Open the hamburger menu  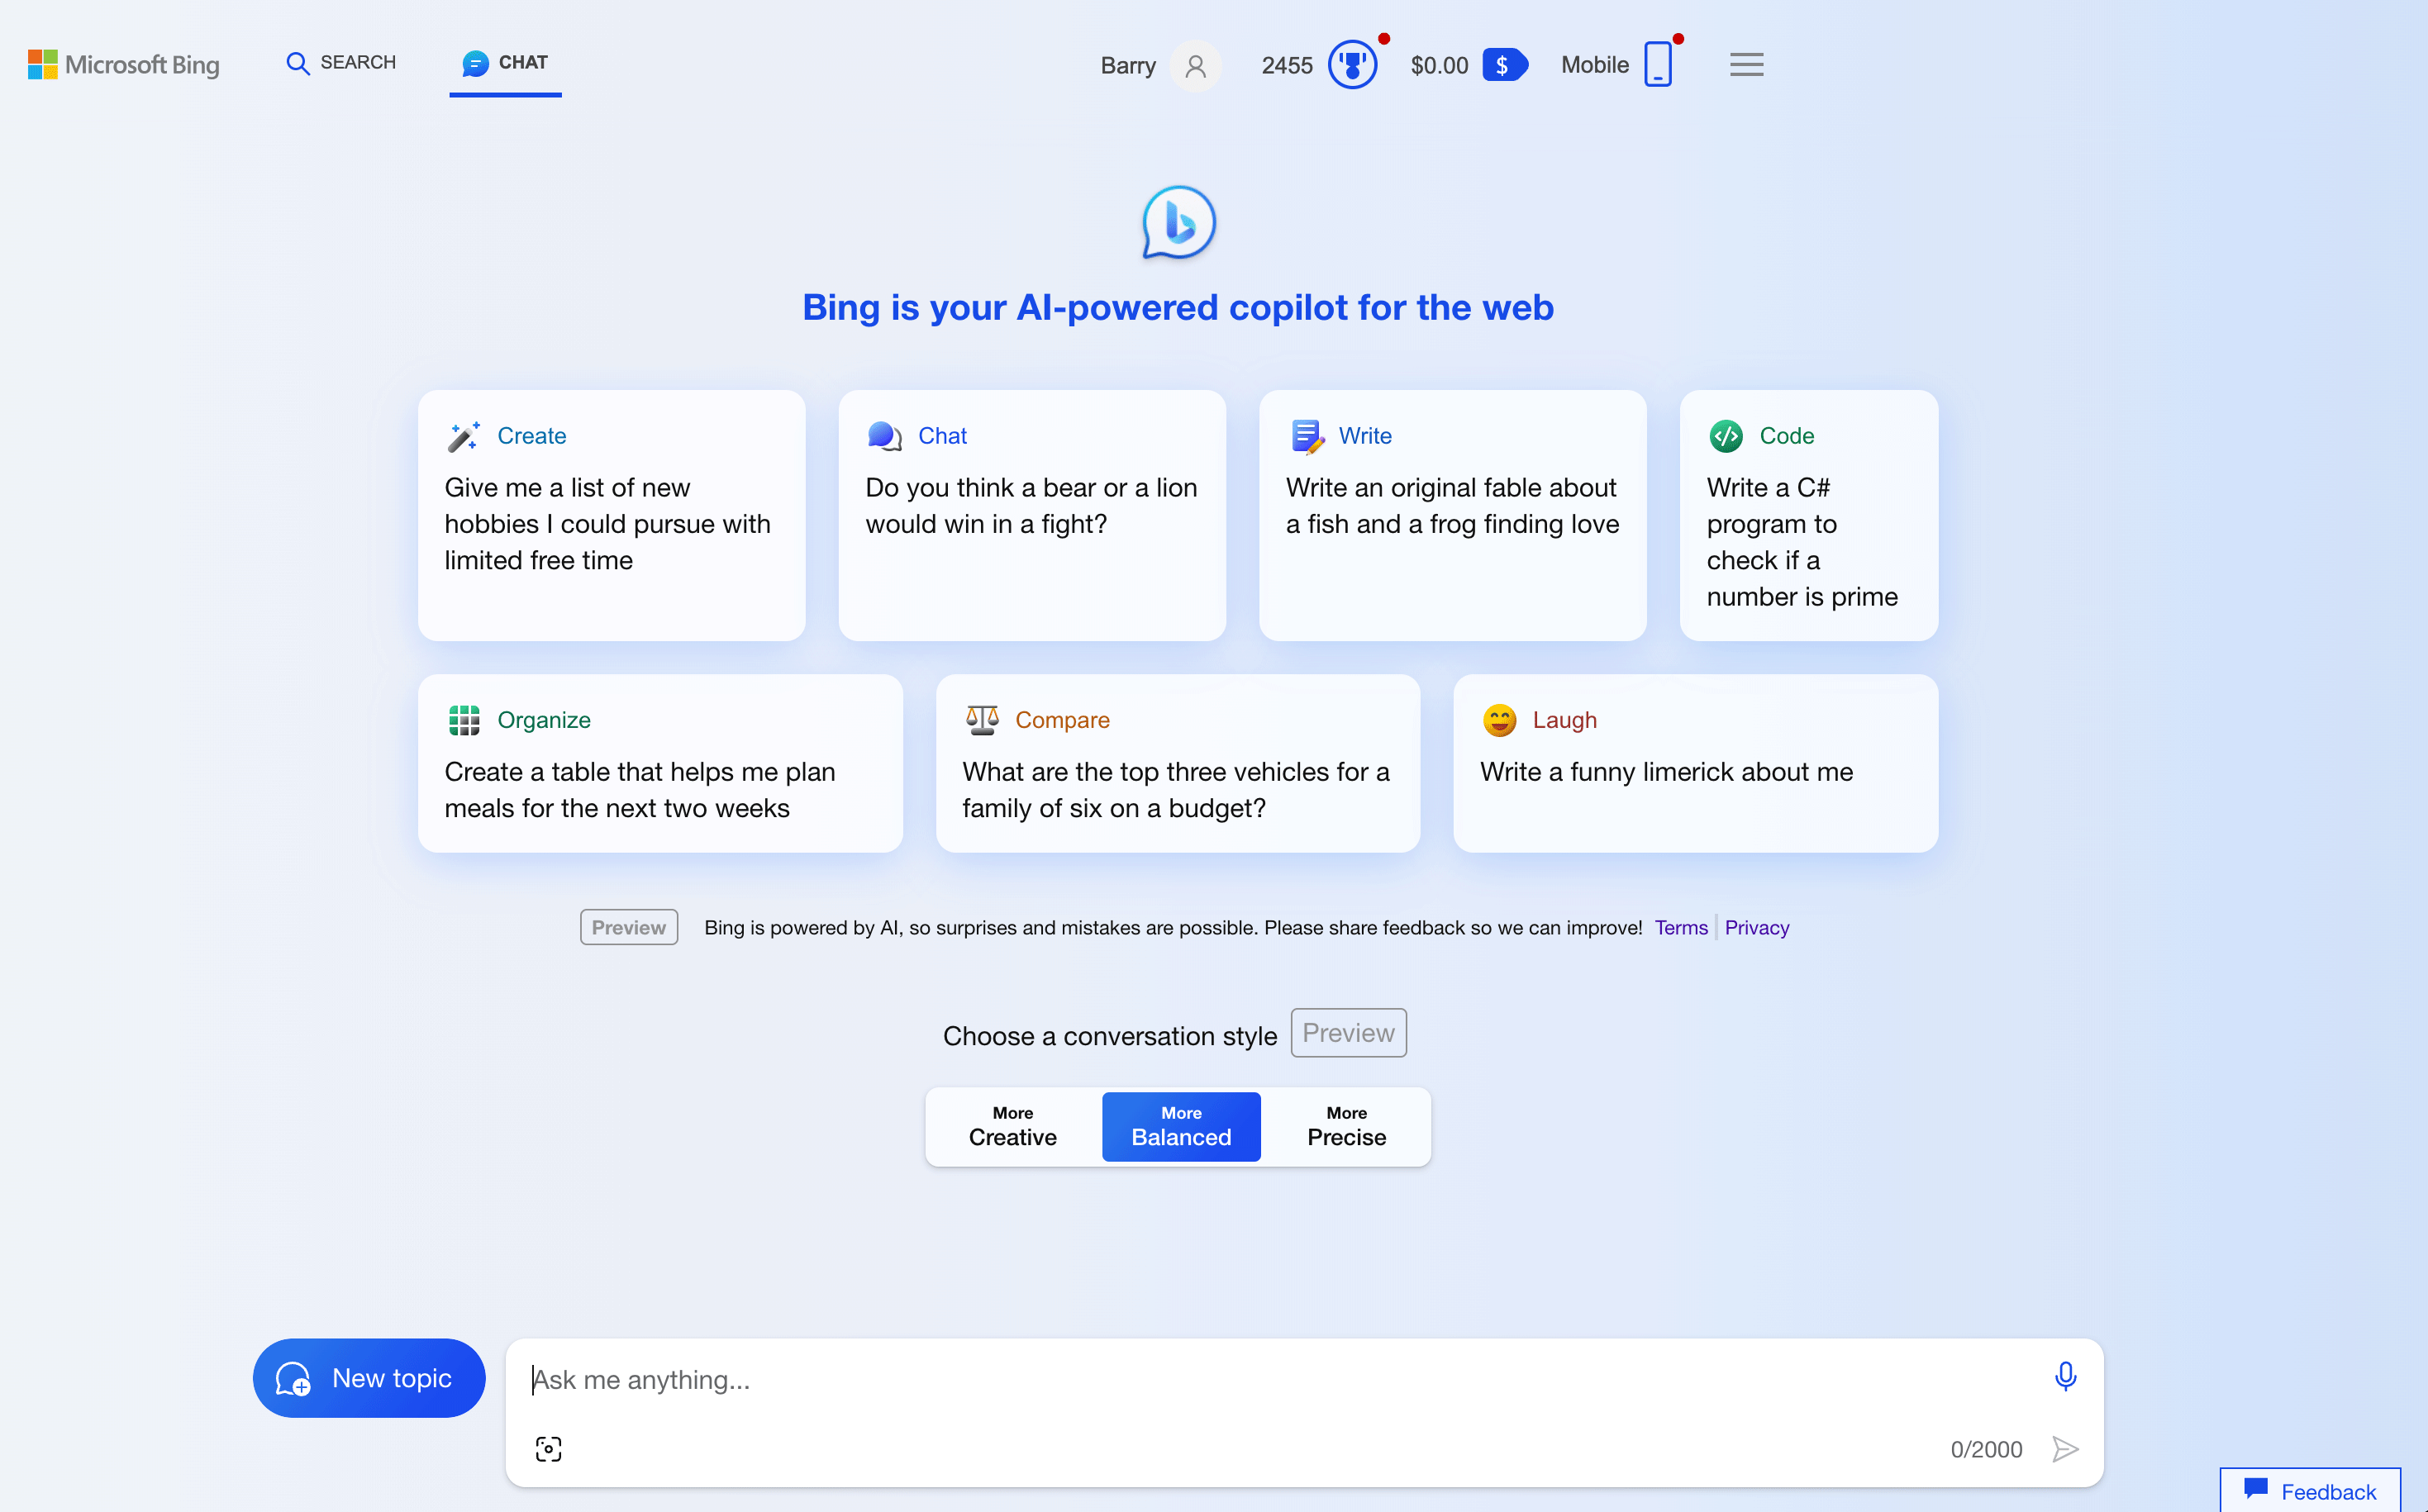[1745, 63]
